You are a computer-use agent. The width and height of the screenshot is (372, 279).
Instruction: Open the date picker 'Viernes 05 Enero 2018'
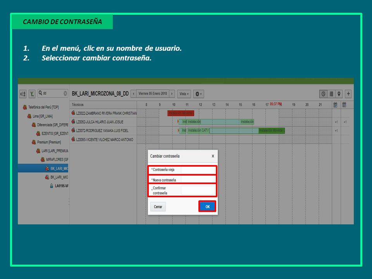pos(153,94)
